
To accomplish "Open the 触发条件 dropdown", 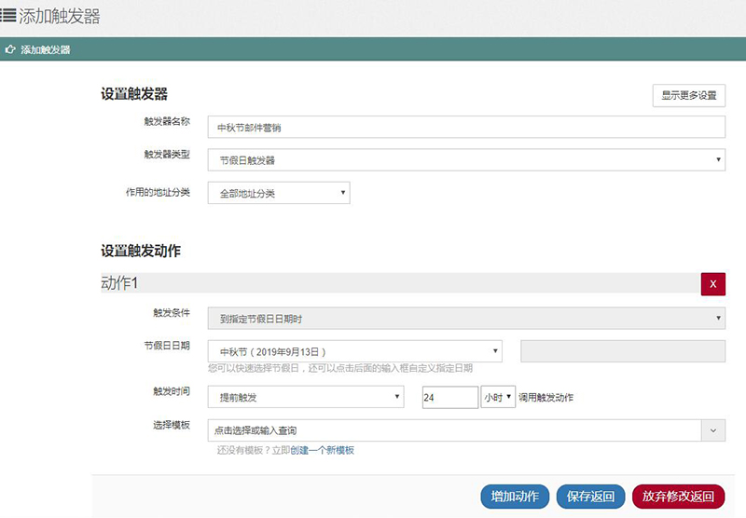I will pos(465,319).
